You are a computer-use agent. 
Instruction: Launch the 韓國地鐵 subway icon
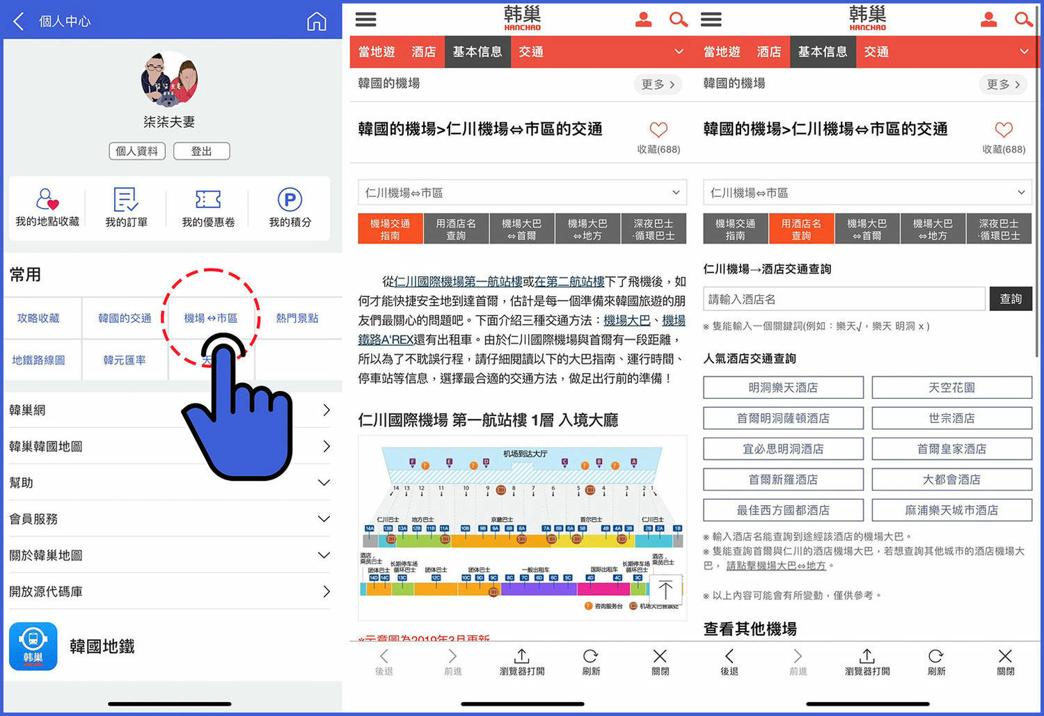click(x=33, y=646)
